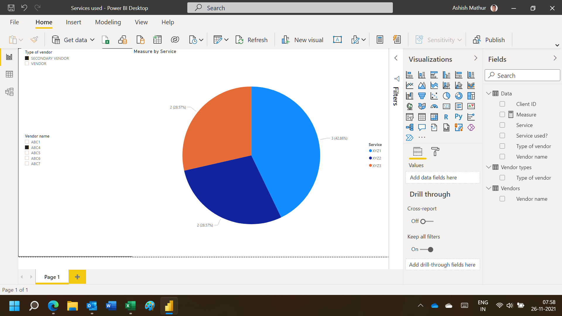This screenshot has height=316, width=562.
Task: Choose the R script visual icon
Action: pos(446,117)
